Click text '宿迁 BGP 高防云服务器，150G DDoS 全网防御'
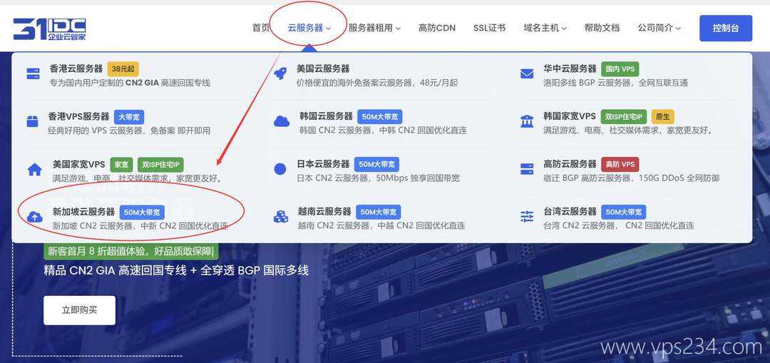Viewport: 770px width, 363px height. coord(632,178)
